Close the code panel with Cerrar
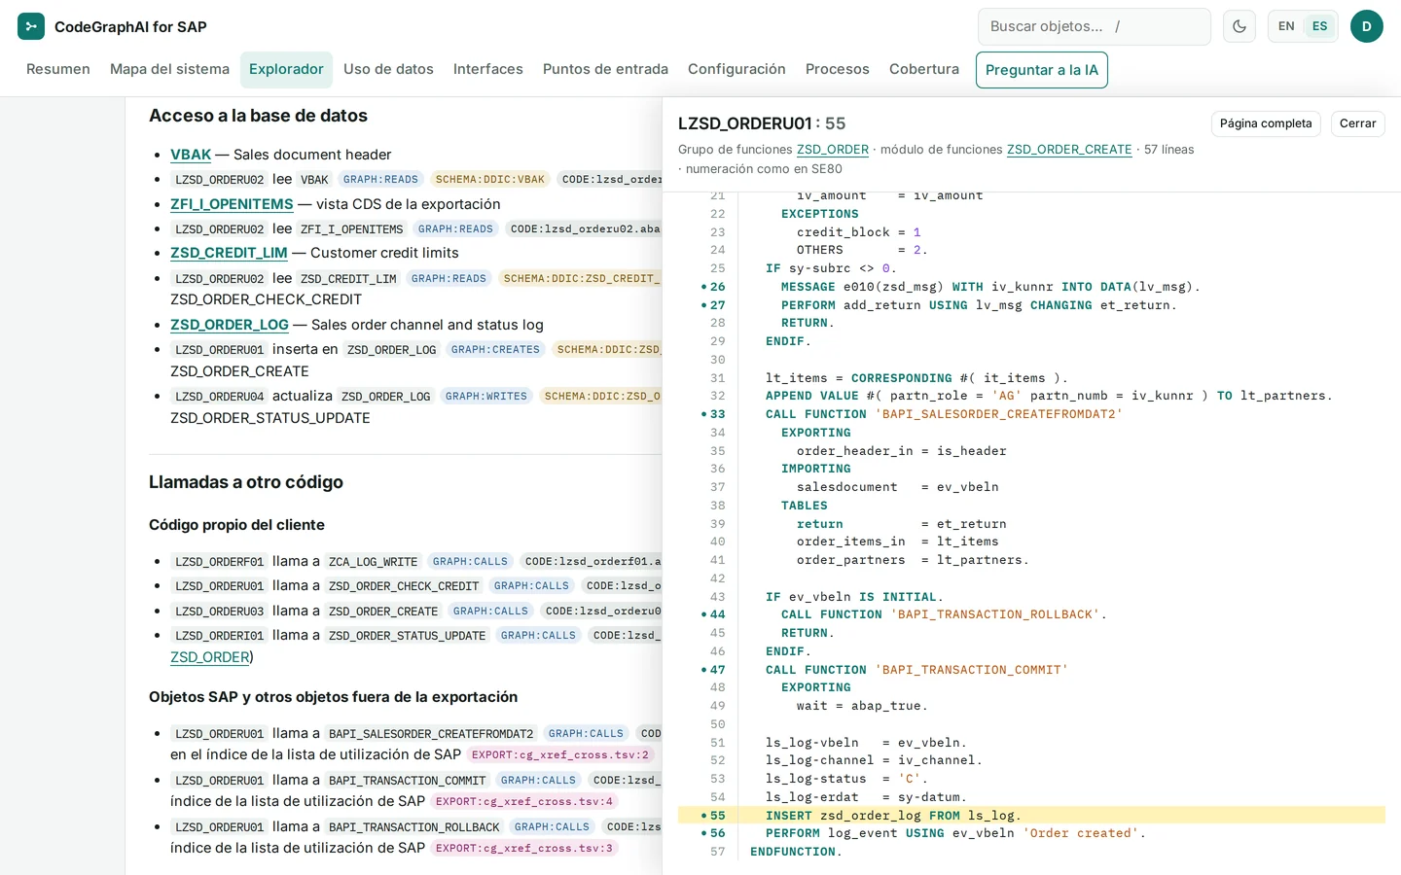The height and width of the screenshot is (875, 1401). pyautogui.click(x=1358, y=123)
